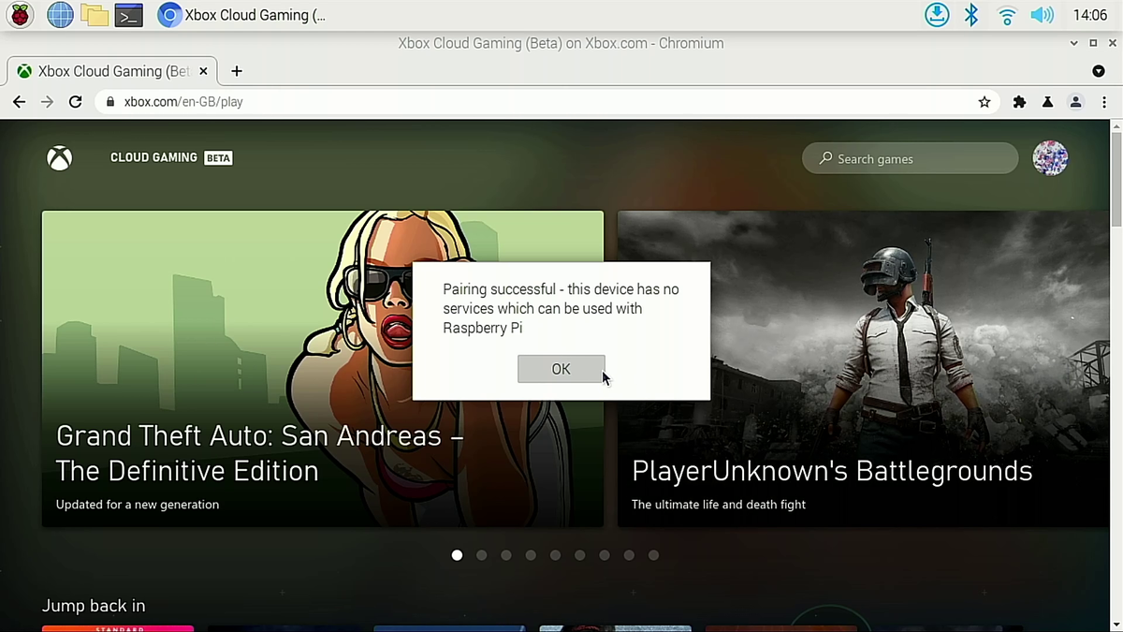Open the Chromium three-dot menu
Viewport: 1123px width, 632px height.
[1104, 101]
